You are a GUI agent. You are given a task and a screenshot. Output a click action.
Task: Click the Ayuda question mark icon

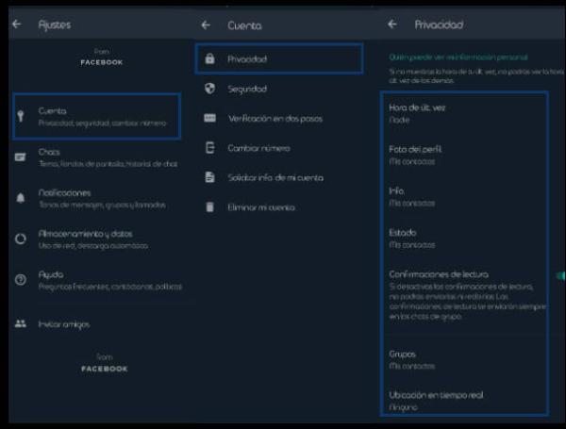click(x=21, y=280)
